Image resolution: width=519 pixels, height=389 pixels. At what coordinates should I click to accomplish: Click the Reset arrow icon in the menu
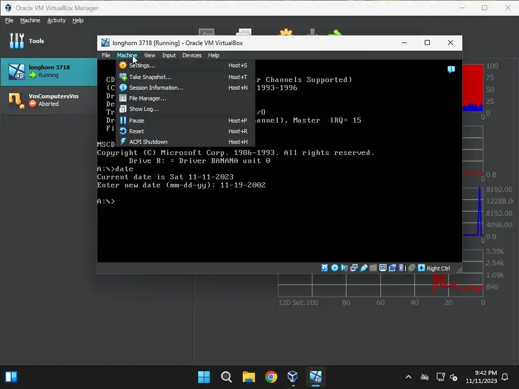point(123,131)
